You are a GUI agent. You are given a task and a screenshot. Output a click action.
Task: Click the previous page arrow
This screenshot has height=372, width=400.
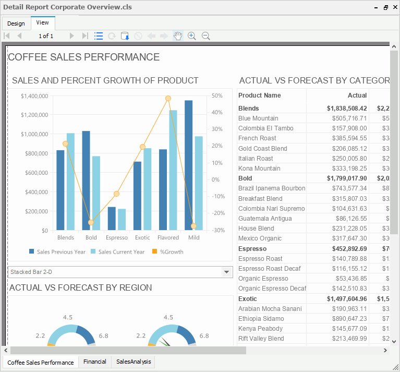[20, 36]
